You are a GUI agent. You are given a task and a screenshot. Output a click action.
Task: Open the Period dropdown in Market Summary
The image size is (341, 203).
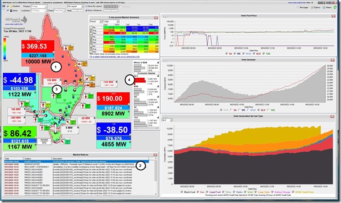[x=96, y=21]
